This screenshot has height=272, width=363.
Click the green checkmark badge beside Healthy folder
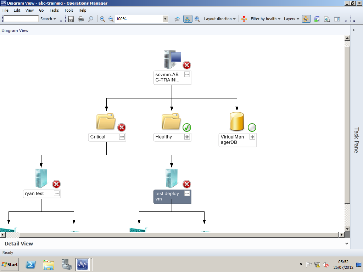187,127
